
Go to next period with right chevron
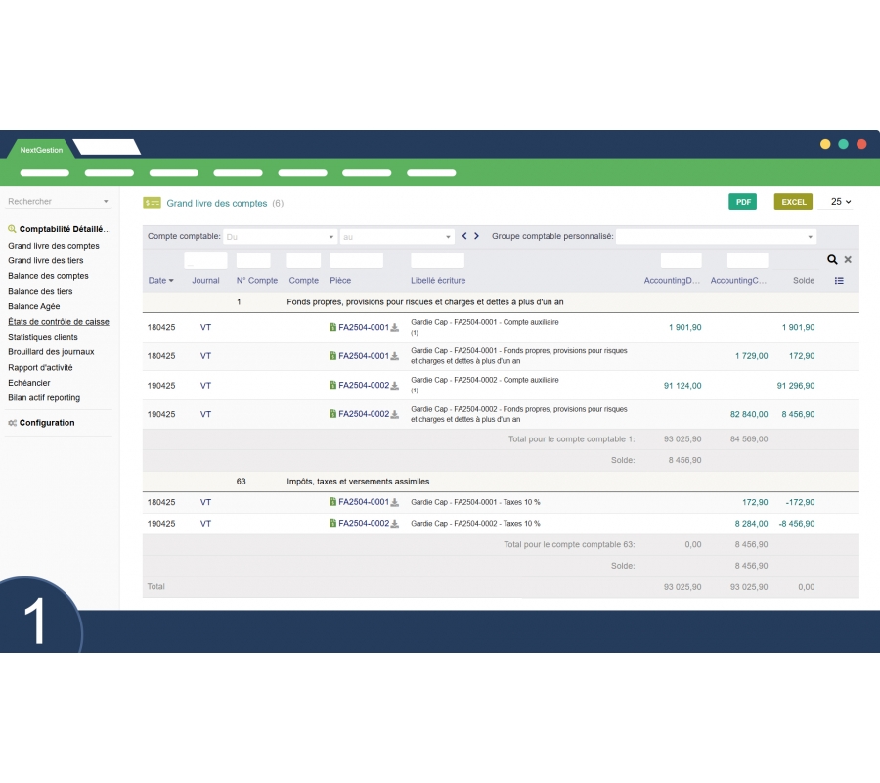476,236
